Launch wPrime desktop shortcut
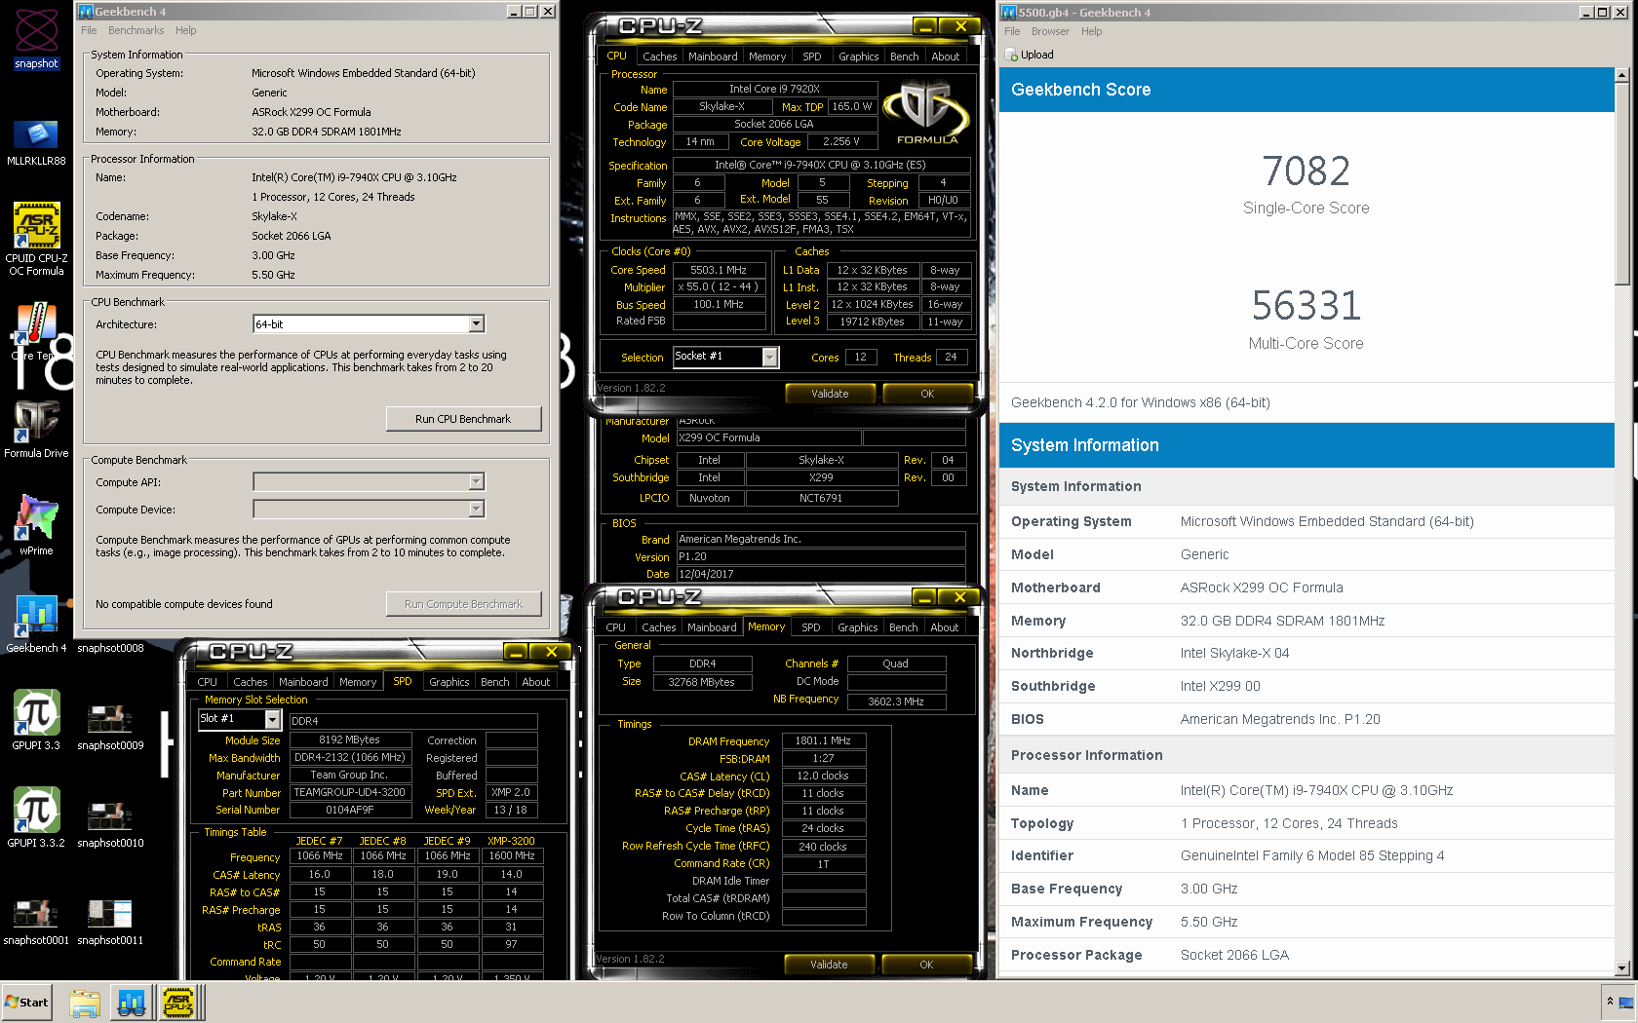 pyautogui.click(x=36, y=524)
